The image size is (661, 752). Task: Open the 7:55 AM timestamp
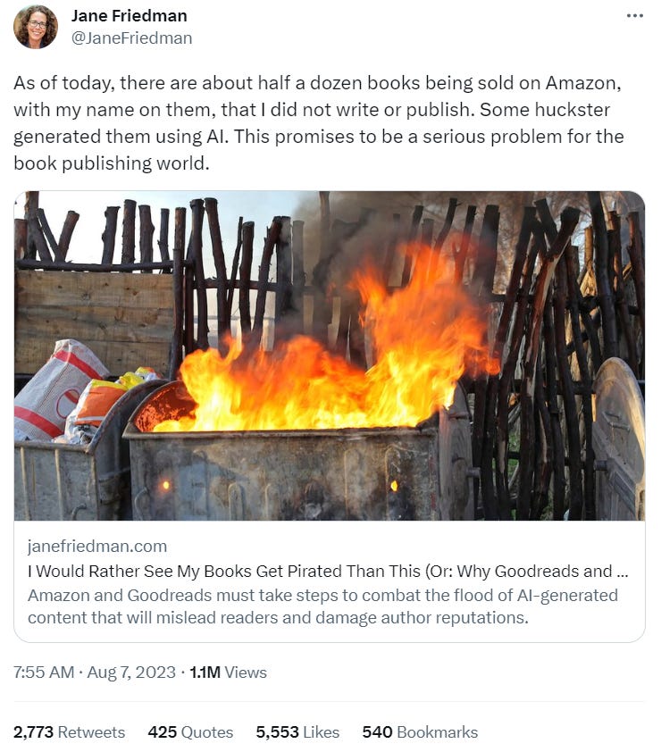pyautogui.click(x=44, y=672)
